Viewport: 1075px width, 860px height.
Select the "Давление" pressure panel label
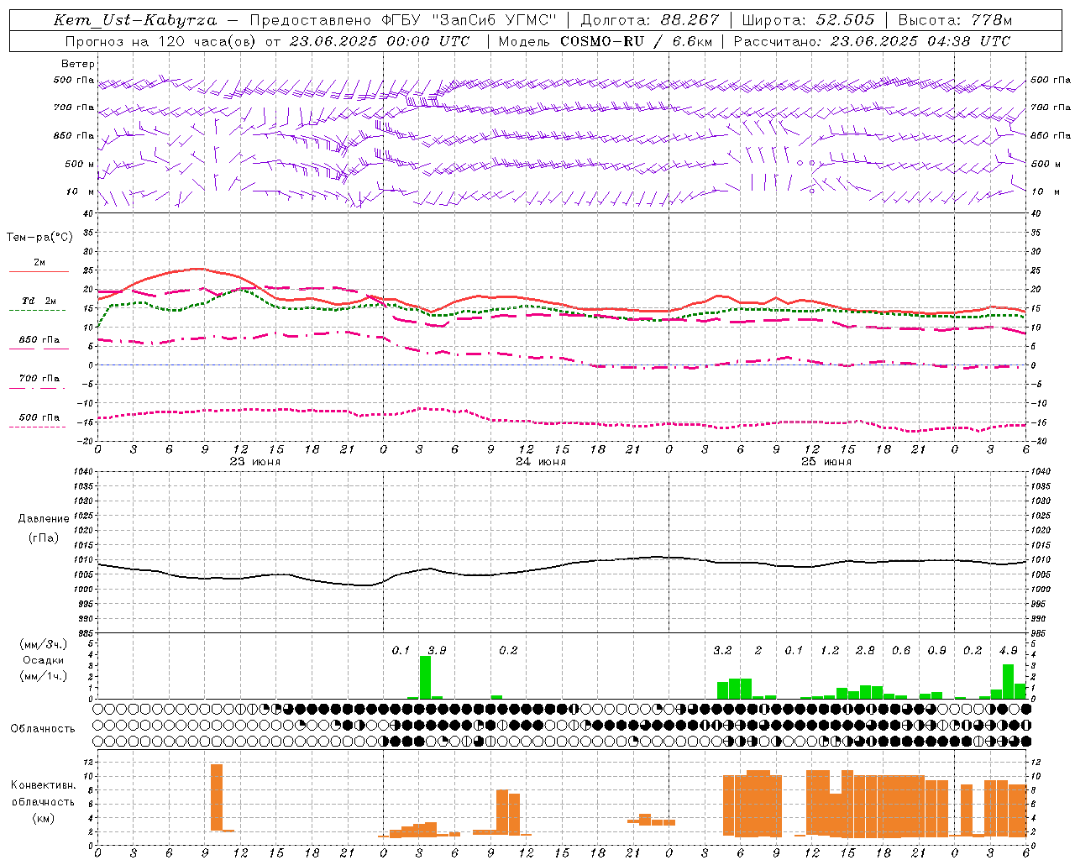tap(43, 518)
